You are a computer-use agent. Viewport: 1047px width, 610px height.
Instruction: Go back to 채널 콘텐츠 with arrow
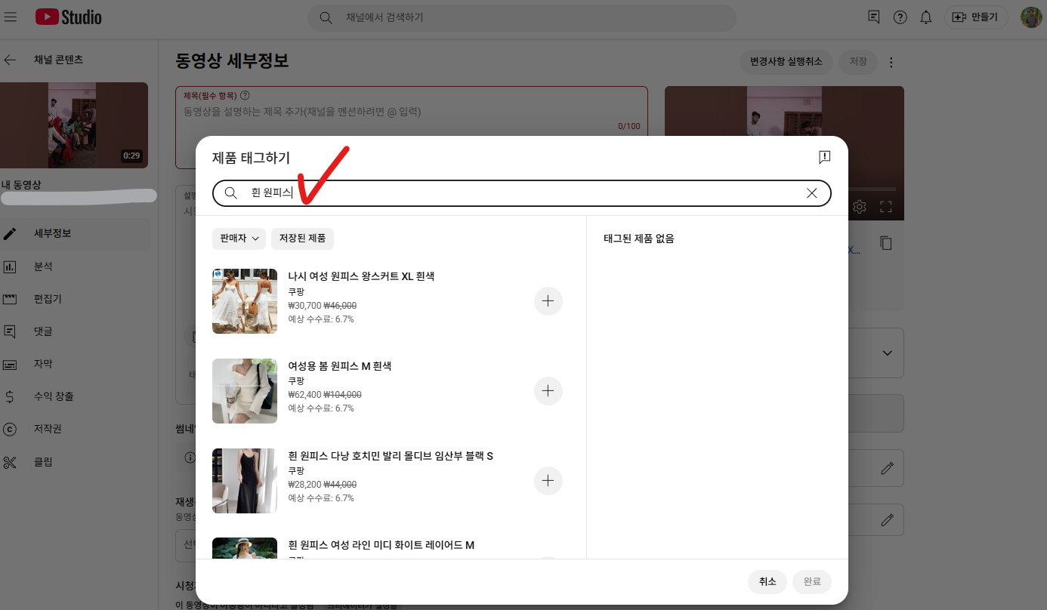11,60
